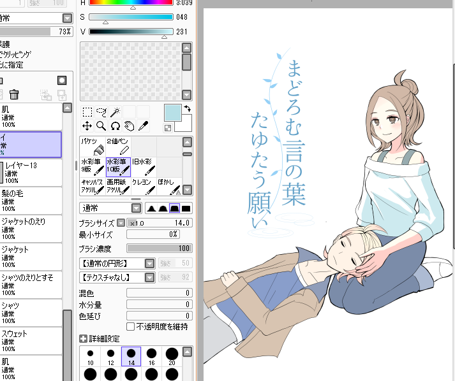Image resolution: width=455 pixels, height=381 pixels.
Task: Select the バケツ bucket tool
Action: pyautogui.click(x=93, y=147)
